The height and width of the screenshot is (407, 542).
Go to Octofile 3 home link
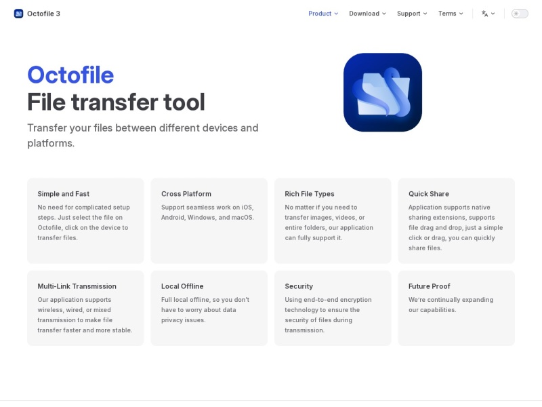37,14
